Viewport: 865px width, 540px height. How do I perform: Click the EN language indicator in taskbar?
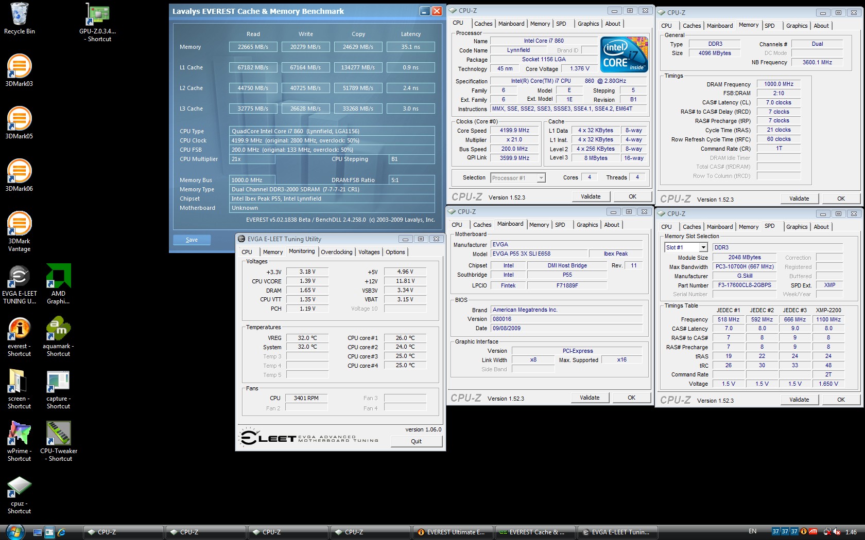tap(752, 531)
